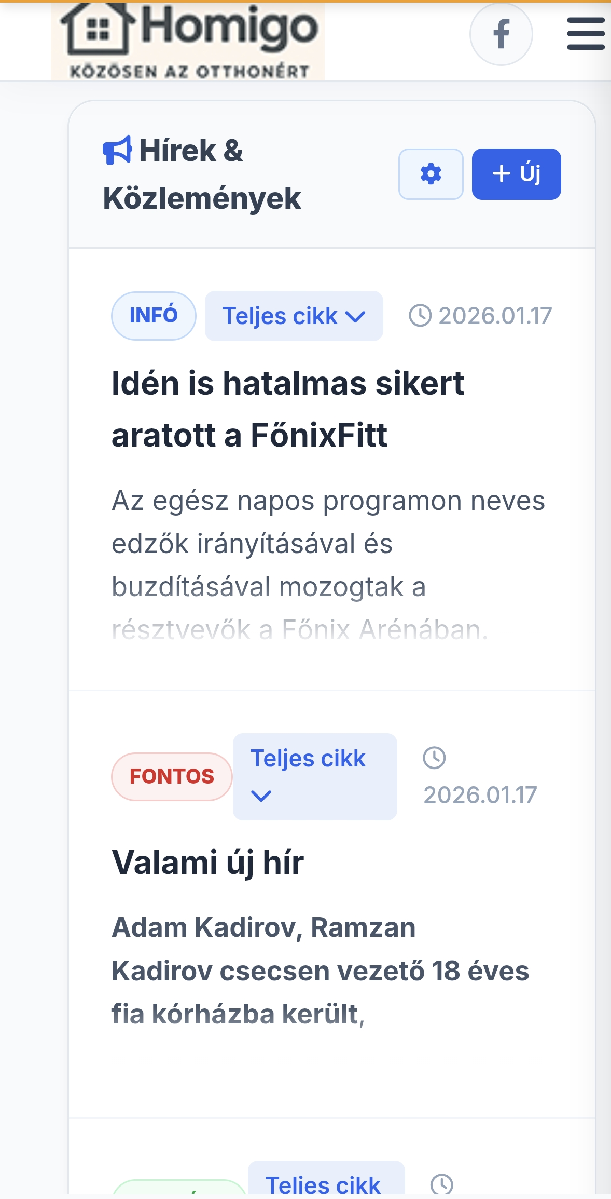The height and width of the screenshot is (1199, 611).
Task: Select the INFÓ category badge
Action: click(x=154, y=316)
